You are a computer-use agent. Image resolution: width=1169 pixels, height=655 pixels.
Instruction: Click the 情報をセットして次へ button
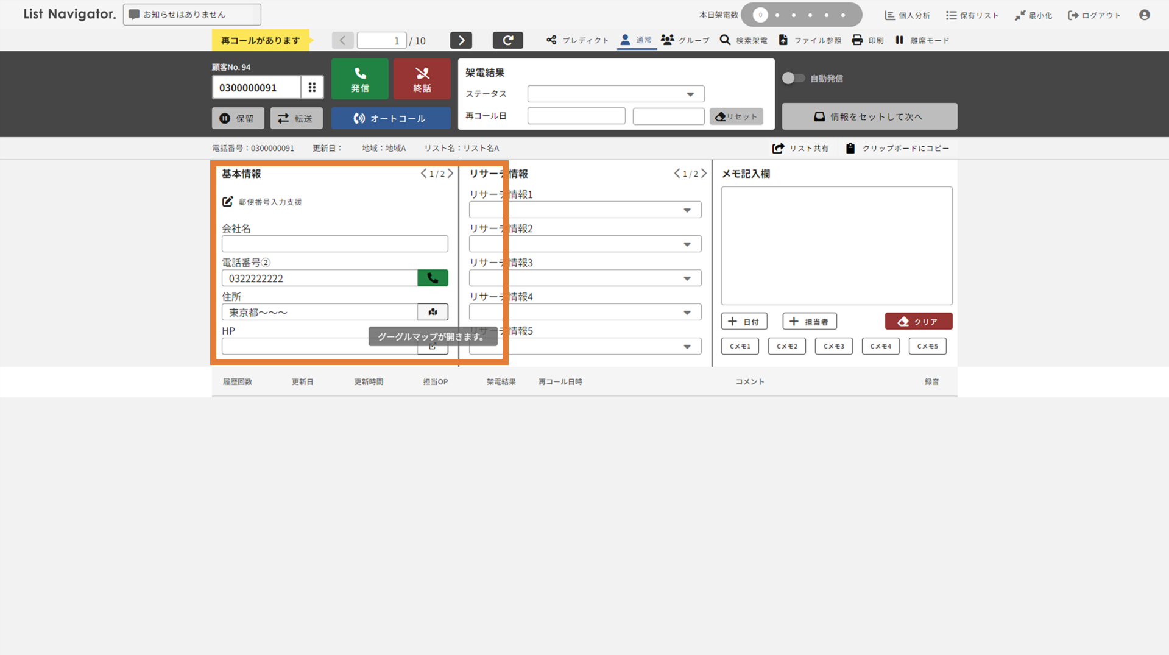click(869, 116)
